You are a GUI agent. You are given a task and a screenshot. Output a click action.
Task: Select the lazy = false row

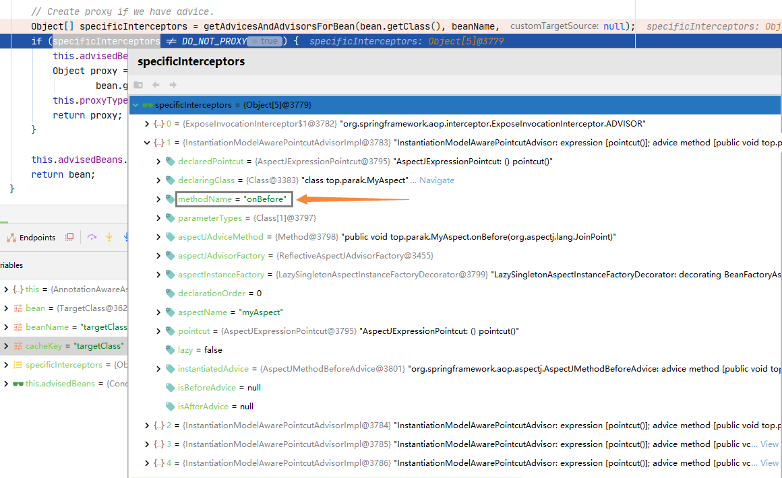coord(454,350)
